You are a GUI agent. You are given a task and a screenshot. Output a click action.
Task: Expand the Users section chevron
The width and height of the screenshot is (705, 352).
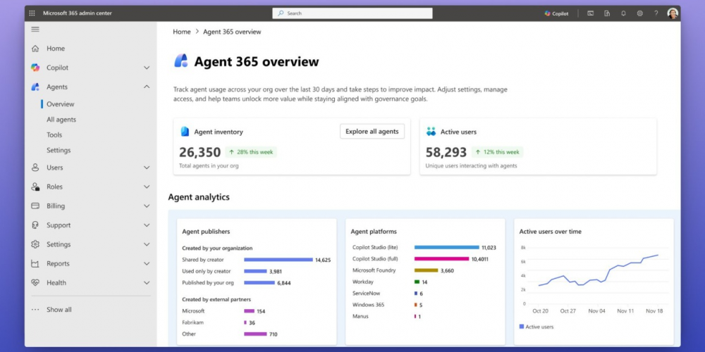click(x=147, y=168)
